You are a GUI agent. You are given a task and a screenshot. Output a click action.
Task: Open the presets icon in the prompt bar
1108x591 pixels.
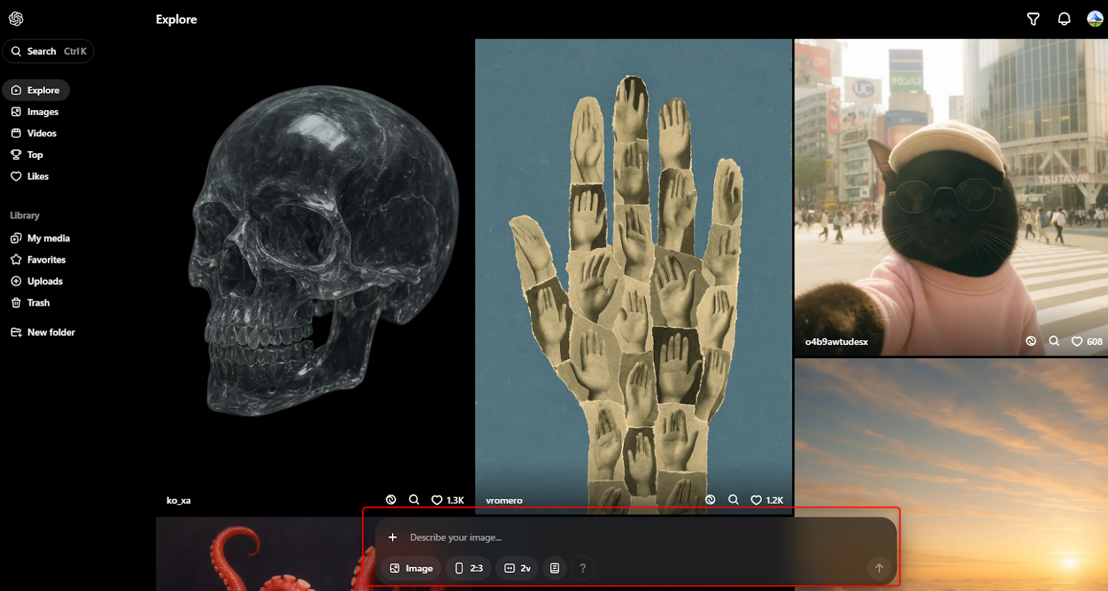pos(555,568)
